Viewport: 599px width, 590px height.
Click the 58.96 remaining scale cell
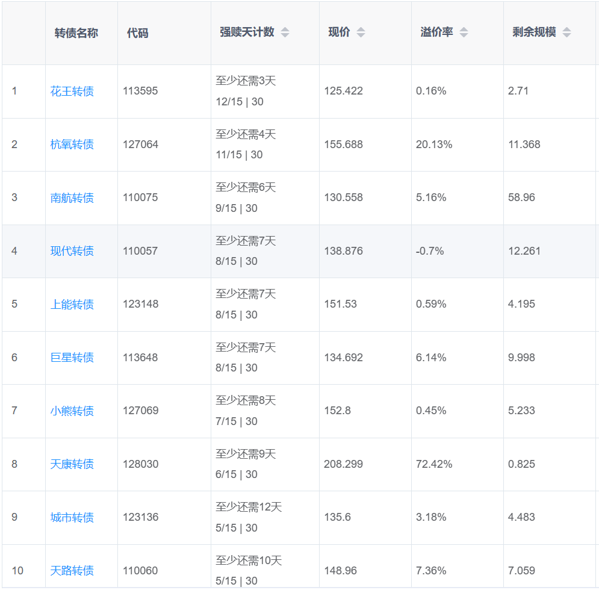click(x=521, y=198)
